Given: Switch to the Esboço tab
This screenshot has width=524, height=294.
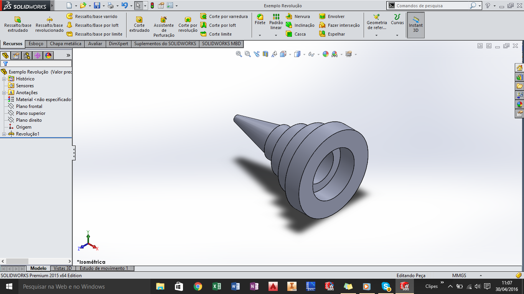Looking at the screenshot, I should pyautogui.click(x=36, y=44).
